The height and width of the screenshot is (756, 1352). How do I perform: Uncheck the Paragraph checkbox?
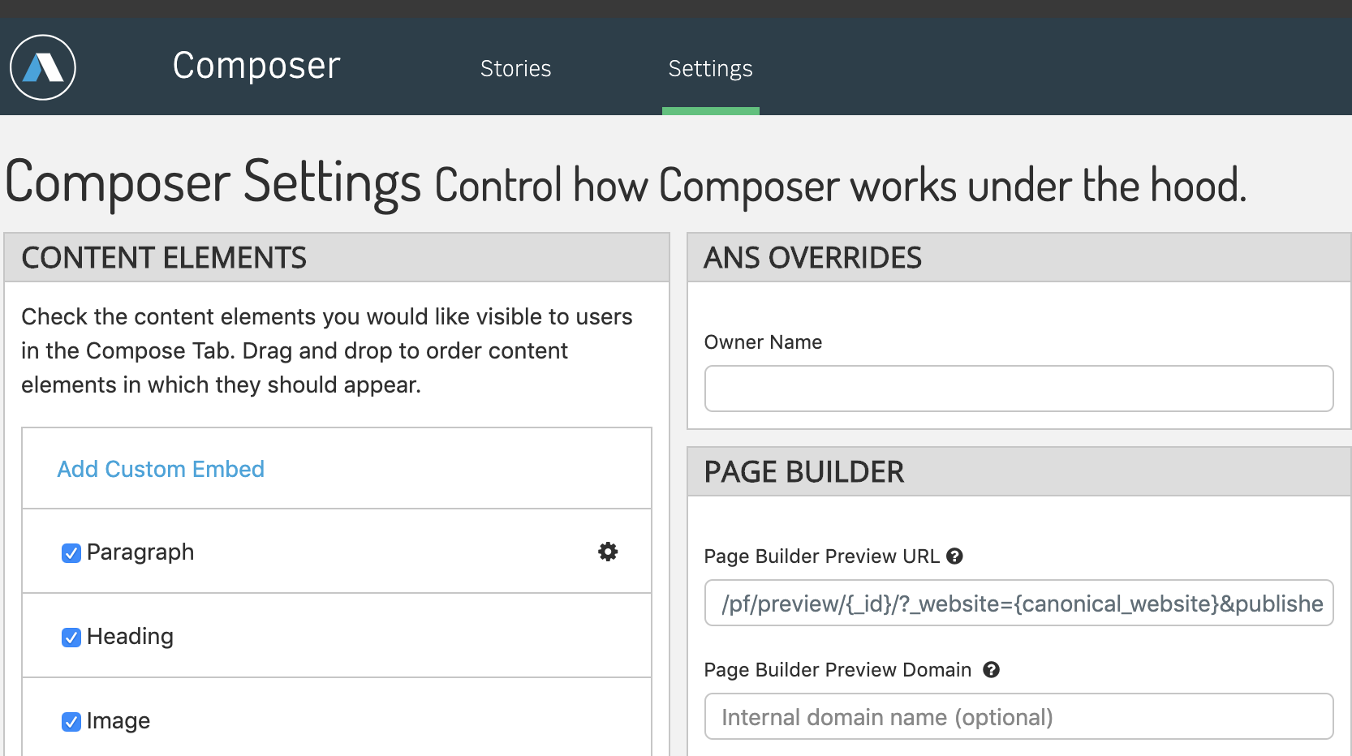[71, 553]
